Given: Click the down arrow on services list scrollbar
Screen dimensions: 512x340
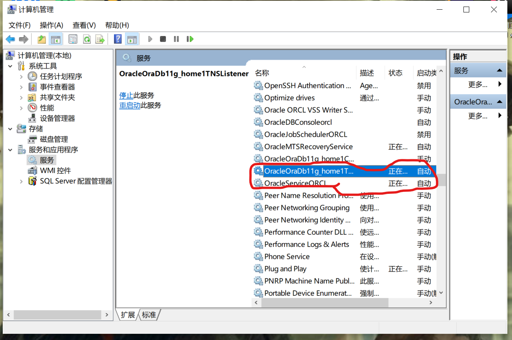Looking at the screenshot, I should 441,293.
